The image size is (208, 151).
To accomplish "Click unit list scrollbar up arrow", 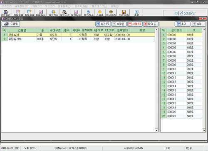I will point(204,30).
